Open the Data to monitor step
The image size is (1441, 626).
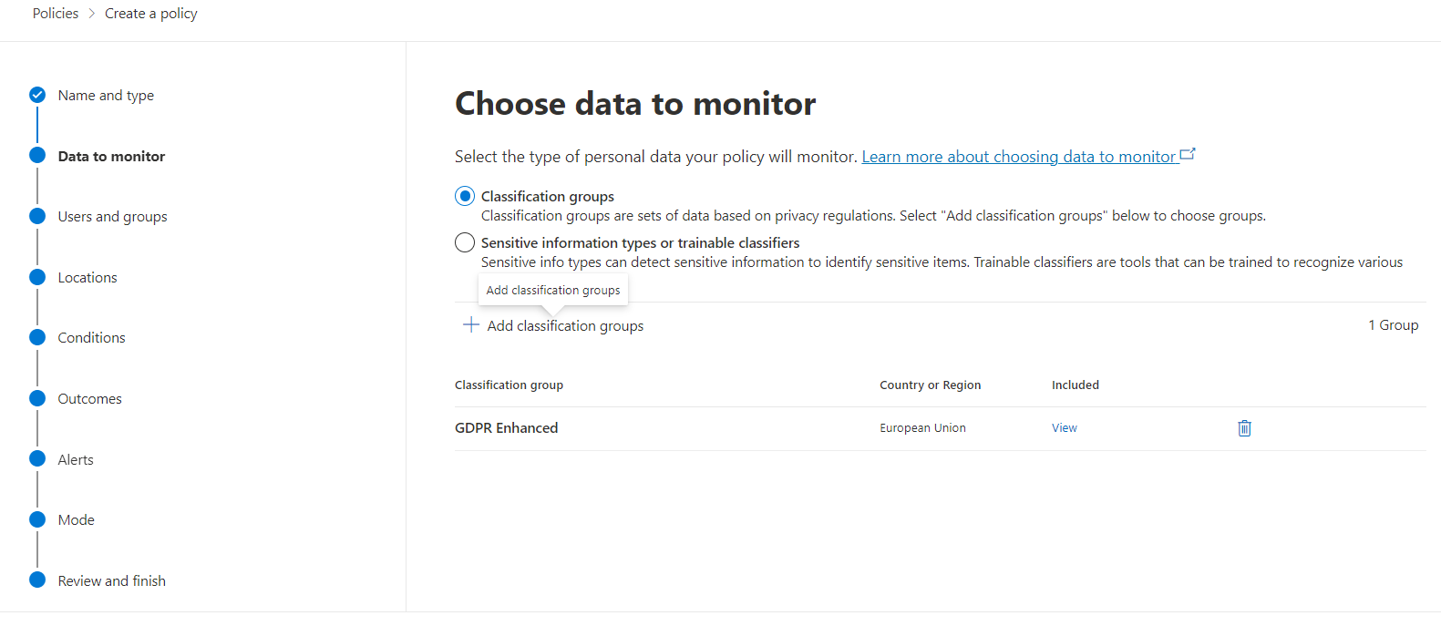click(x=111, y=157)
